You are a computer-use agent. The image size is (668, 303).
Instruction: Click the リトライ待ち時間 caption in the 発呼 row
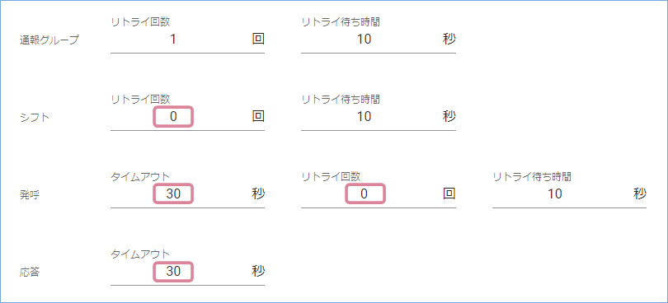pos(532,176)
